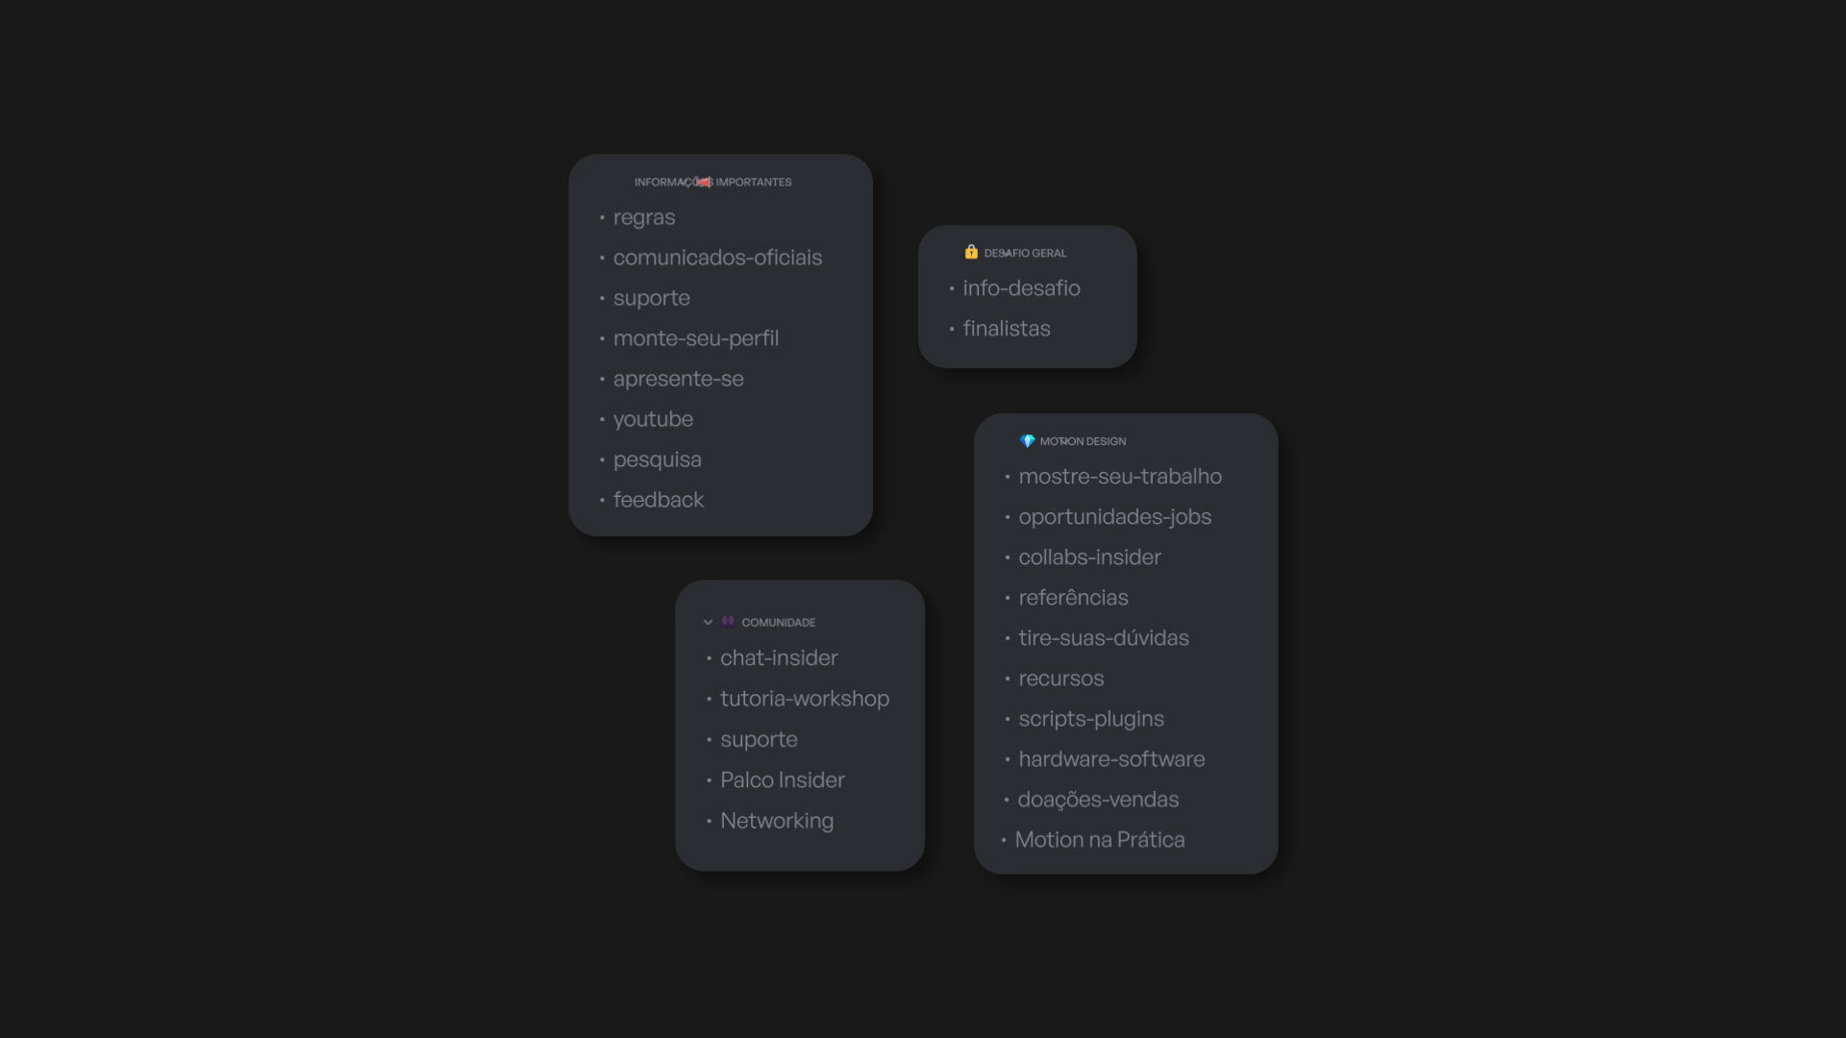Collapse the Informações Importantes category header
The width and height of the screenshot is (1846, 1038).
(712, 182)
